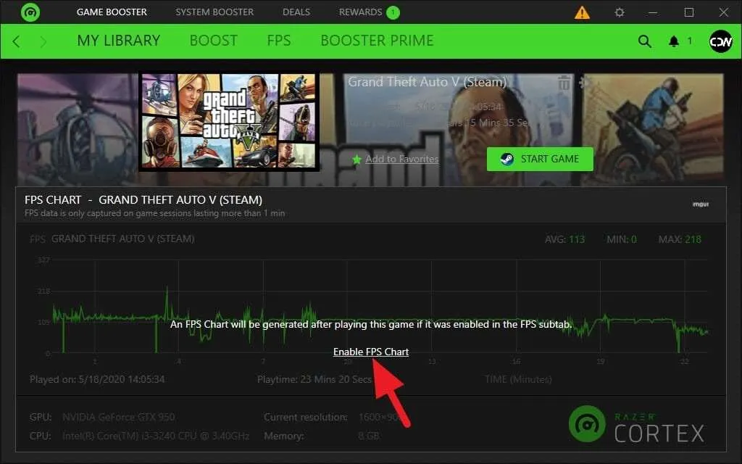Click the green rewards badge count
The image size is (742, 464).
[x=393, y=12]
